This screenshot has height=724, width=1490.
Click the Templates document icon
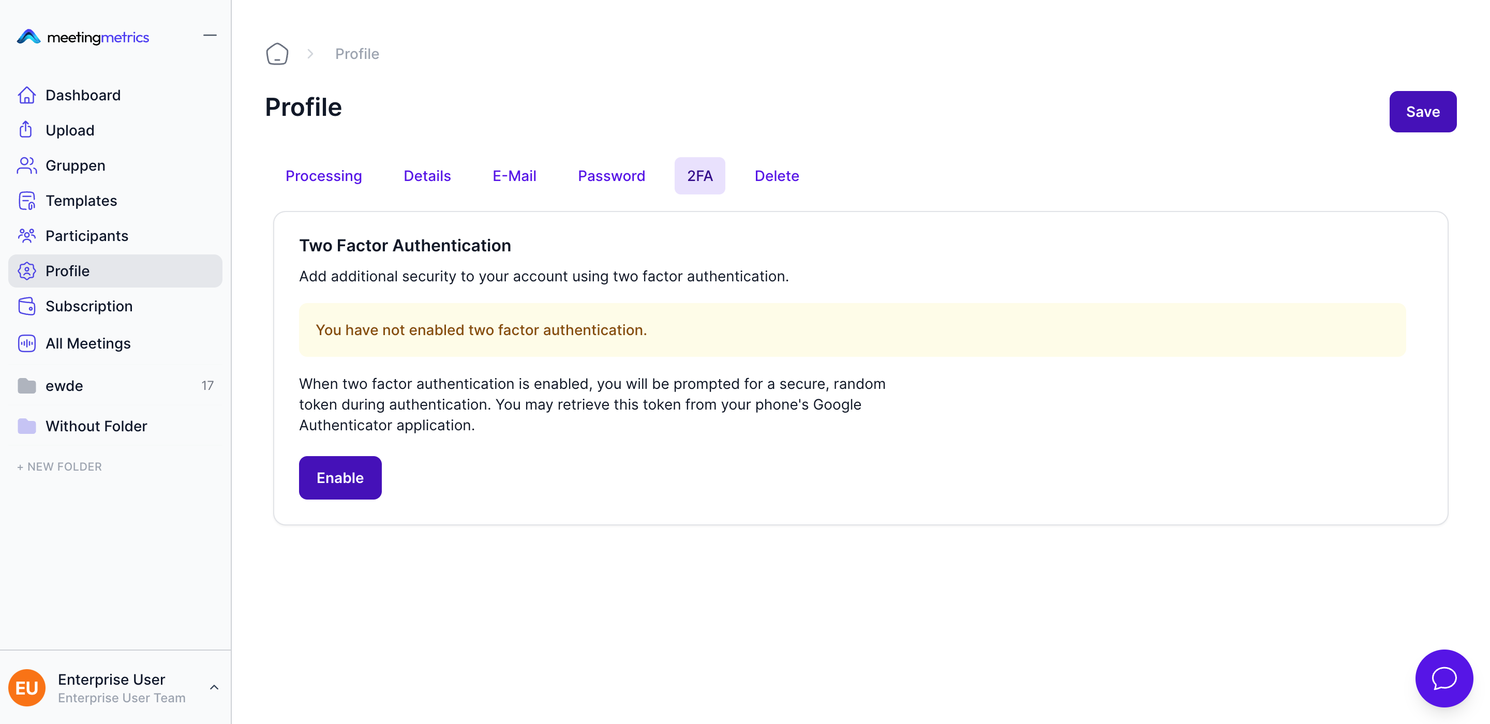pyautogui.click(x=26, y=201)
